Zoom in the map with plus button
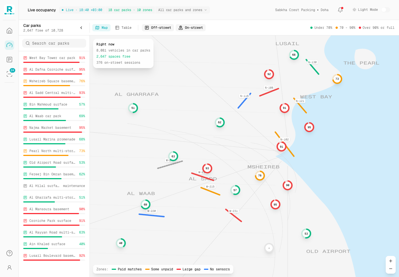This screenshot has width=399, height=277. tap(391, 261)
